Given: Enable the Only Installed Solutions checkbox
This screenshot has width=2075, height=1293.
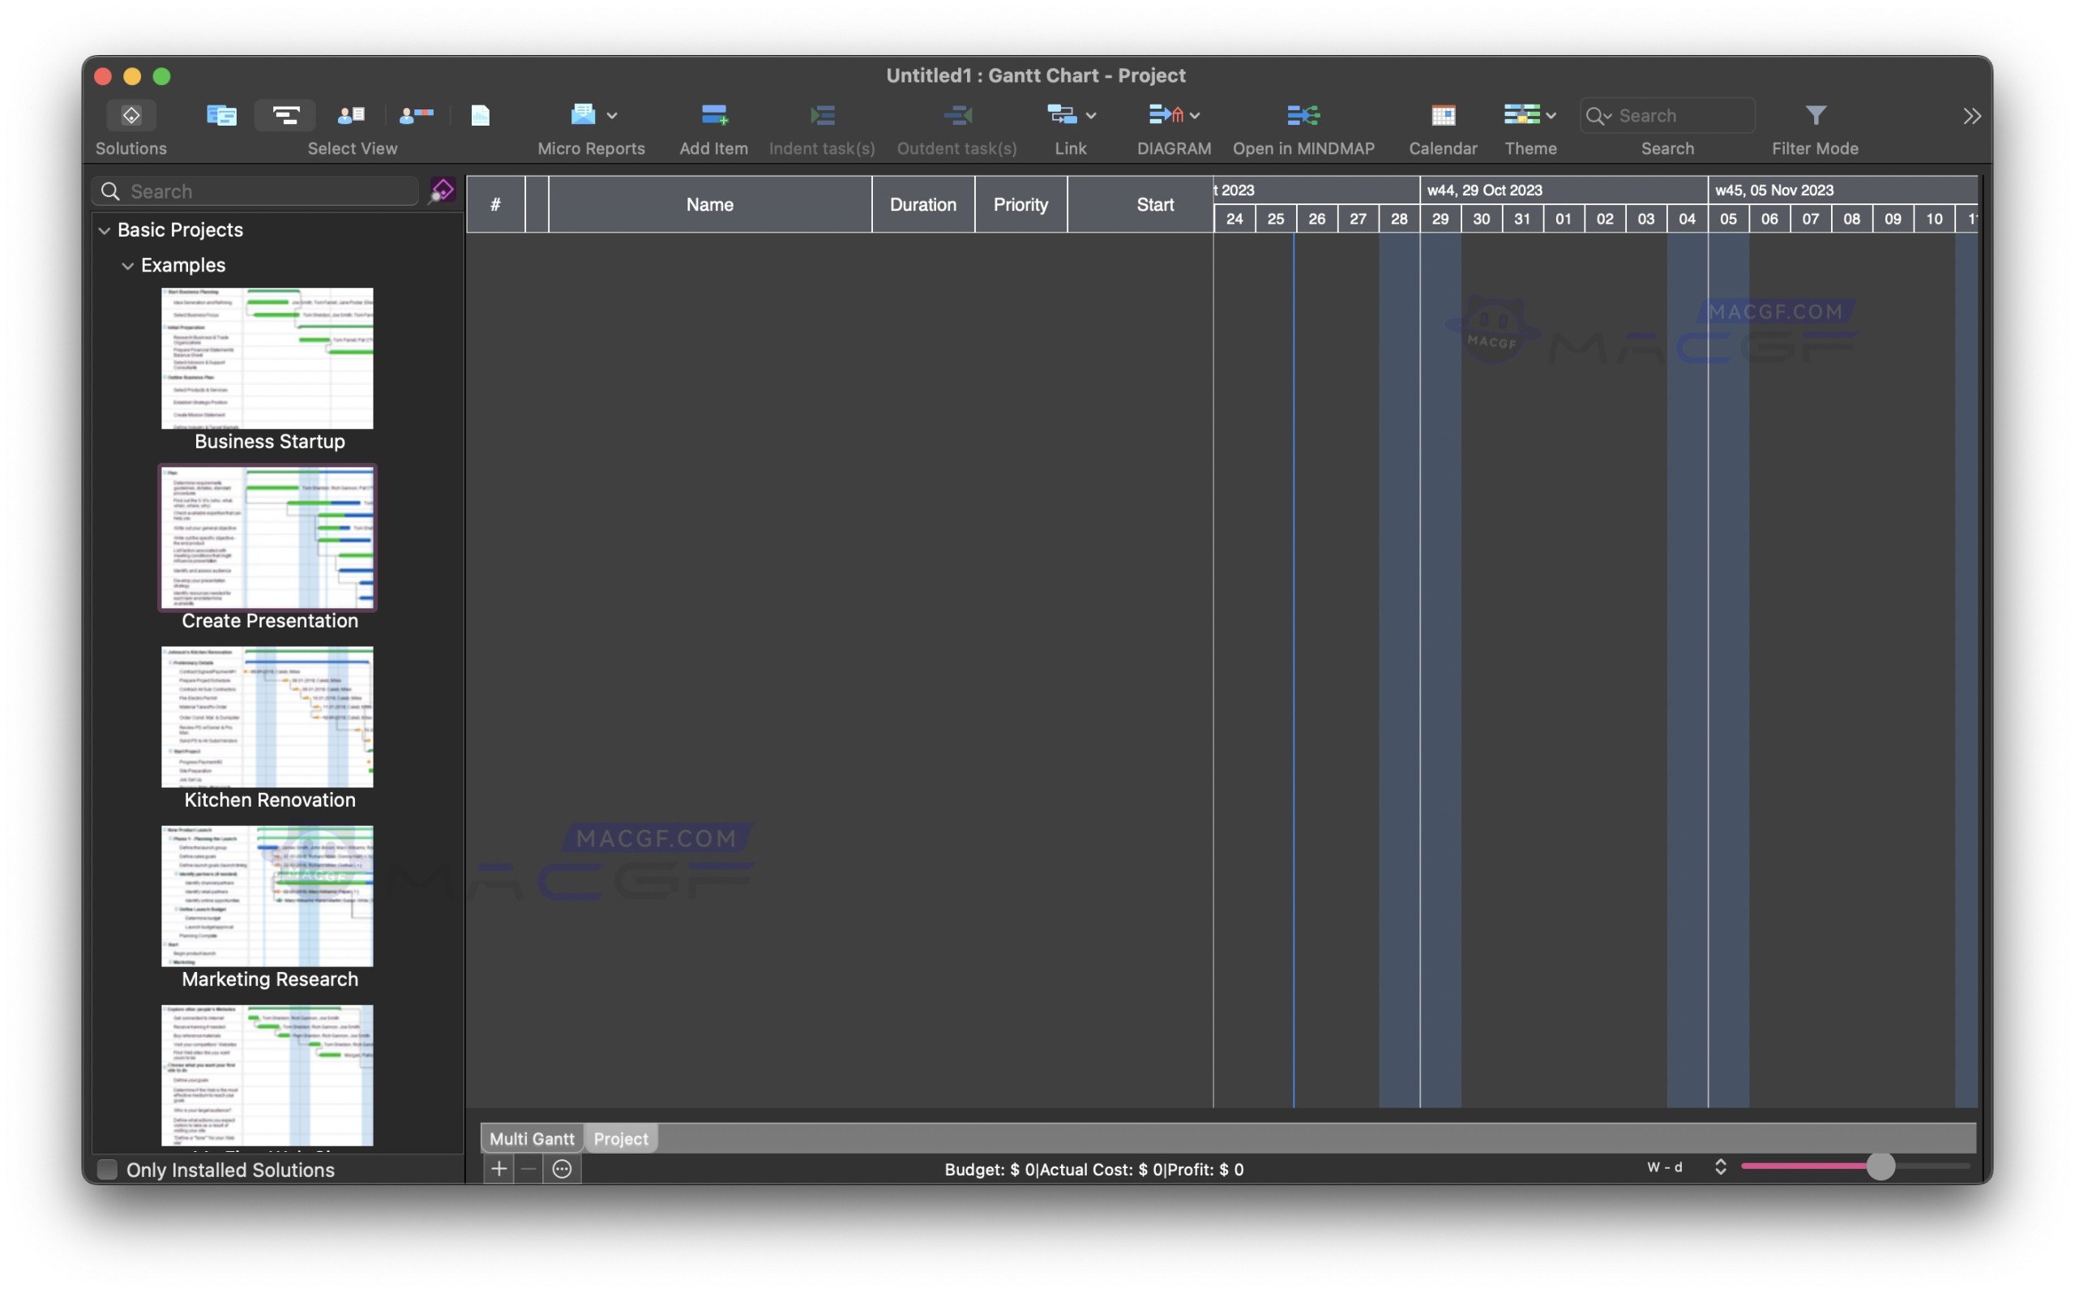Looking at the screenshot, I should click(x=106, y=1169).
